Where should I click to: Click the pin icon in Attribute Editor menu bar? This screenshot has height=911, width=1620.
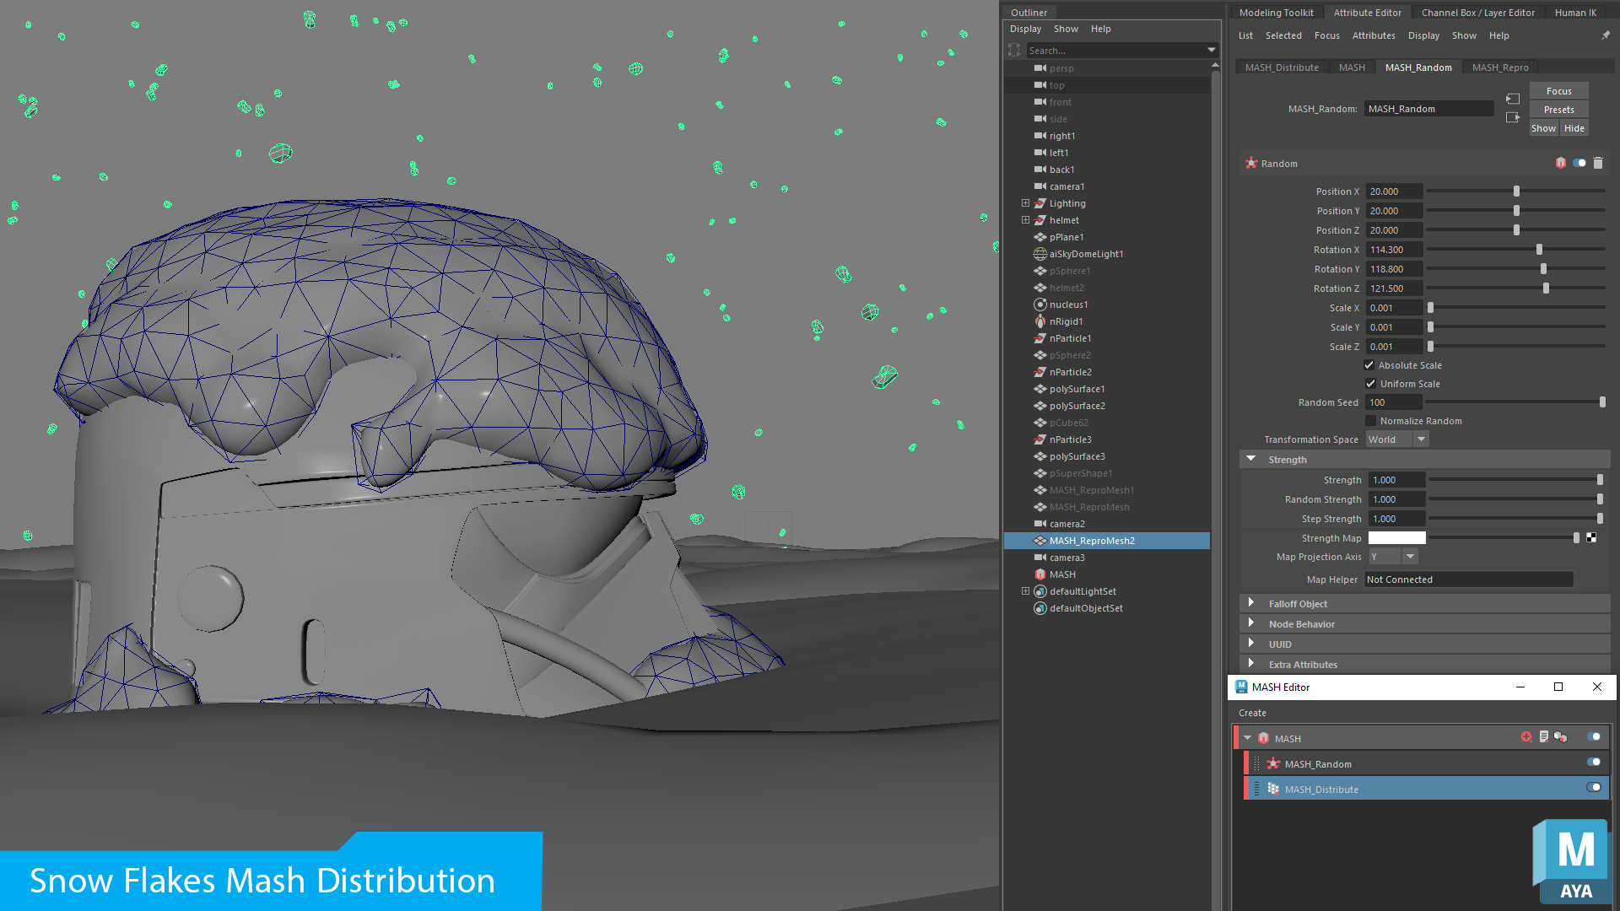tap(1606, 35)
